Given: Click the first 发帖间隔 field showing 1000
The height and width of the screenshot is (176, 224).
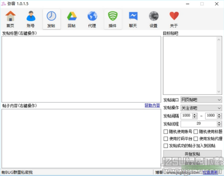Looking at the screenshot, I should tap(187, 116).
